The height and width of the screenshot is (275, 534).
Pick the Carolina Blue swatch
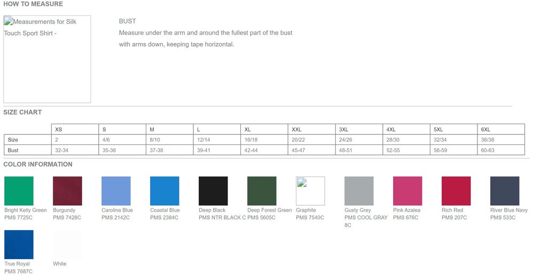(116, 191)
